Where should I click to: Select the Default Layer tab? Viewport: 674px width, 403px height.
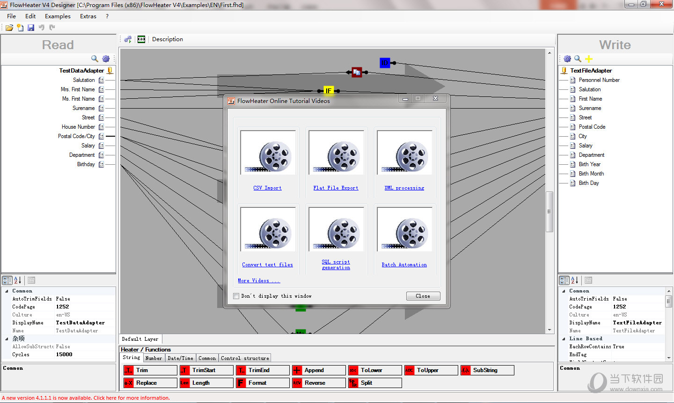(140, 339)
